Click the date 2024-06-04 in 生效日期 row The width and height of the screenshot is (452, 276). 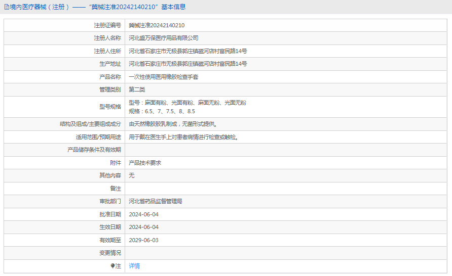pos(143,227)
